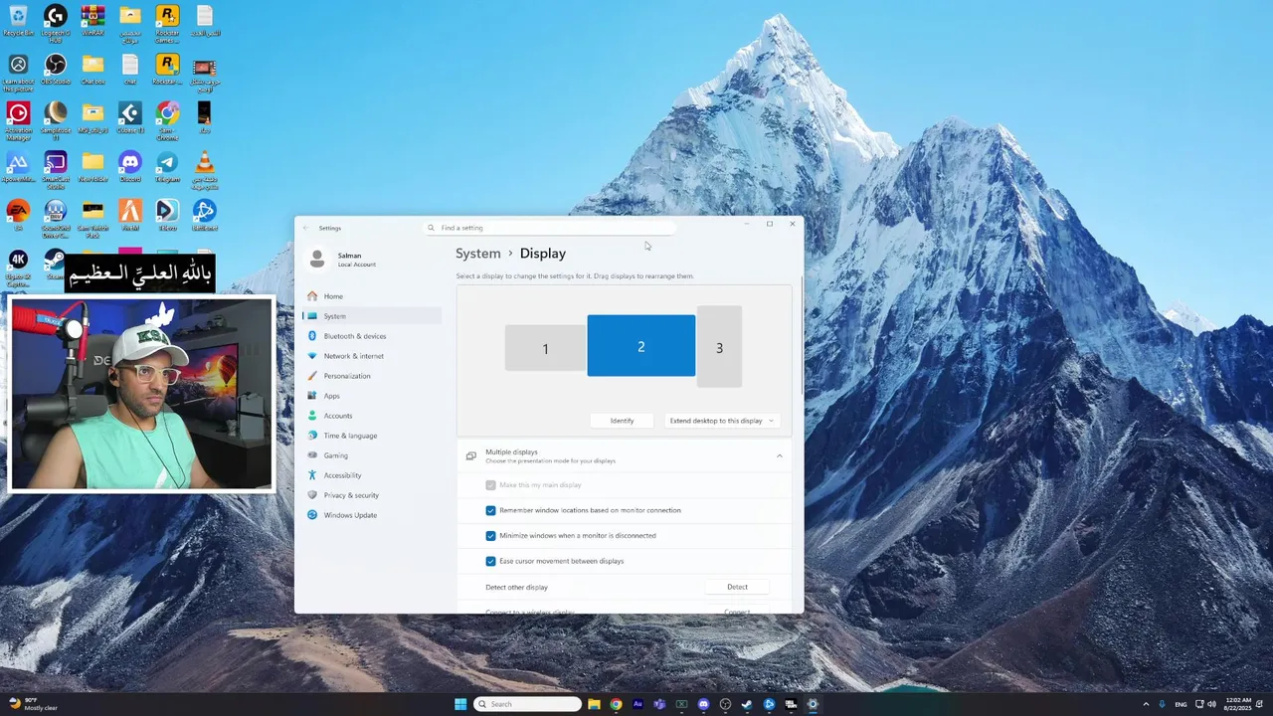Viewport: 1273px width, 716px height.
Task: Open Learn about this picture icon
Action: tap(18, 72)
